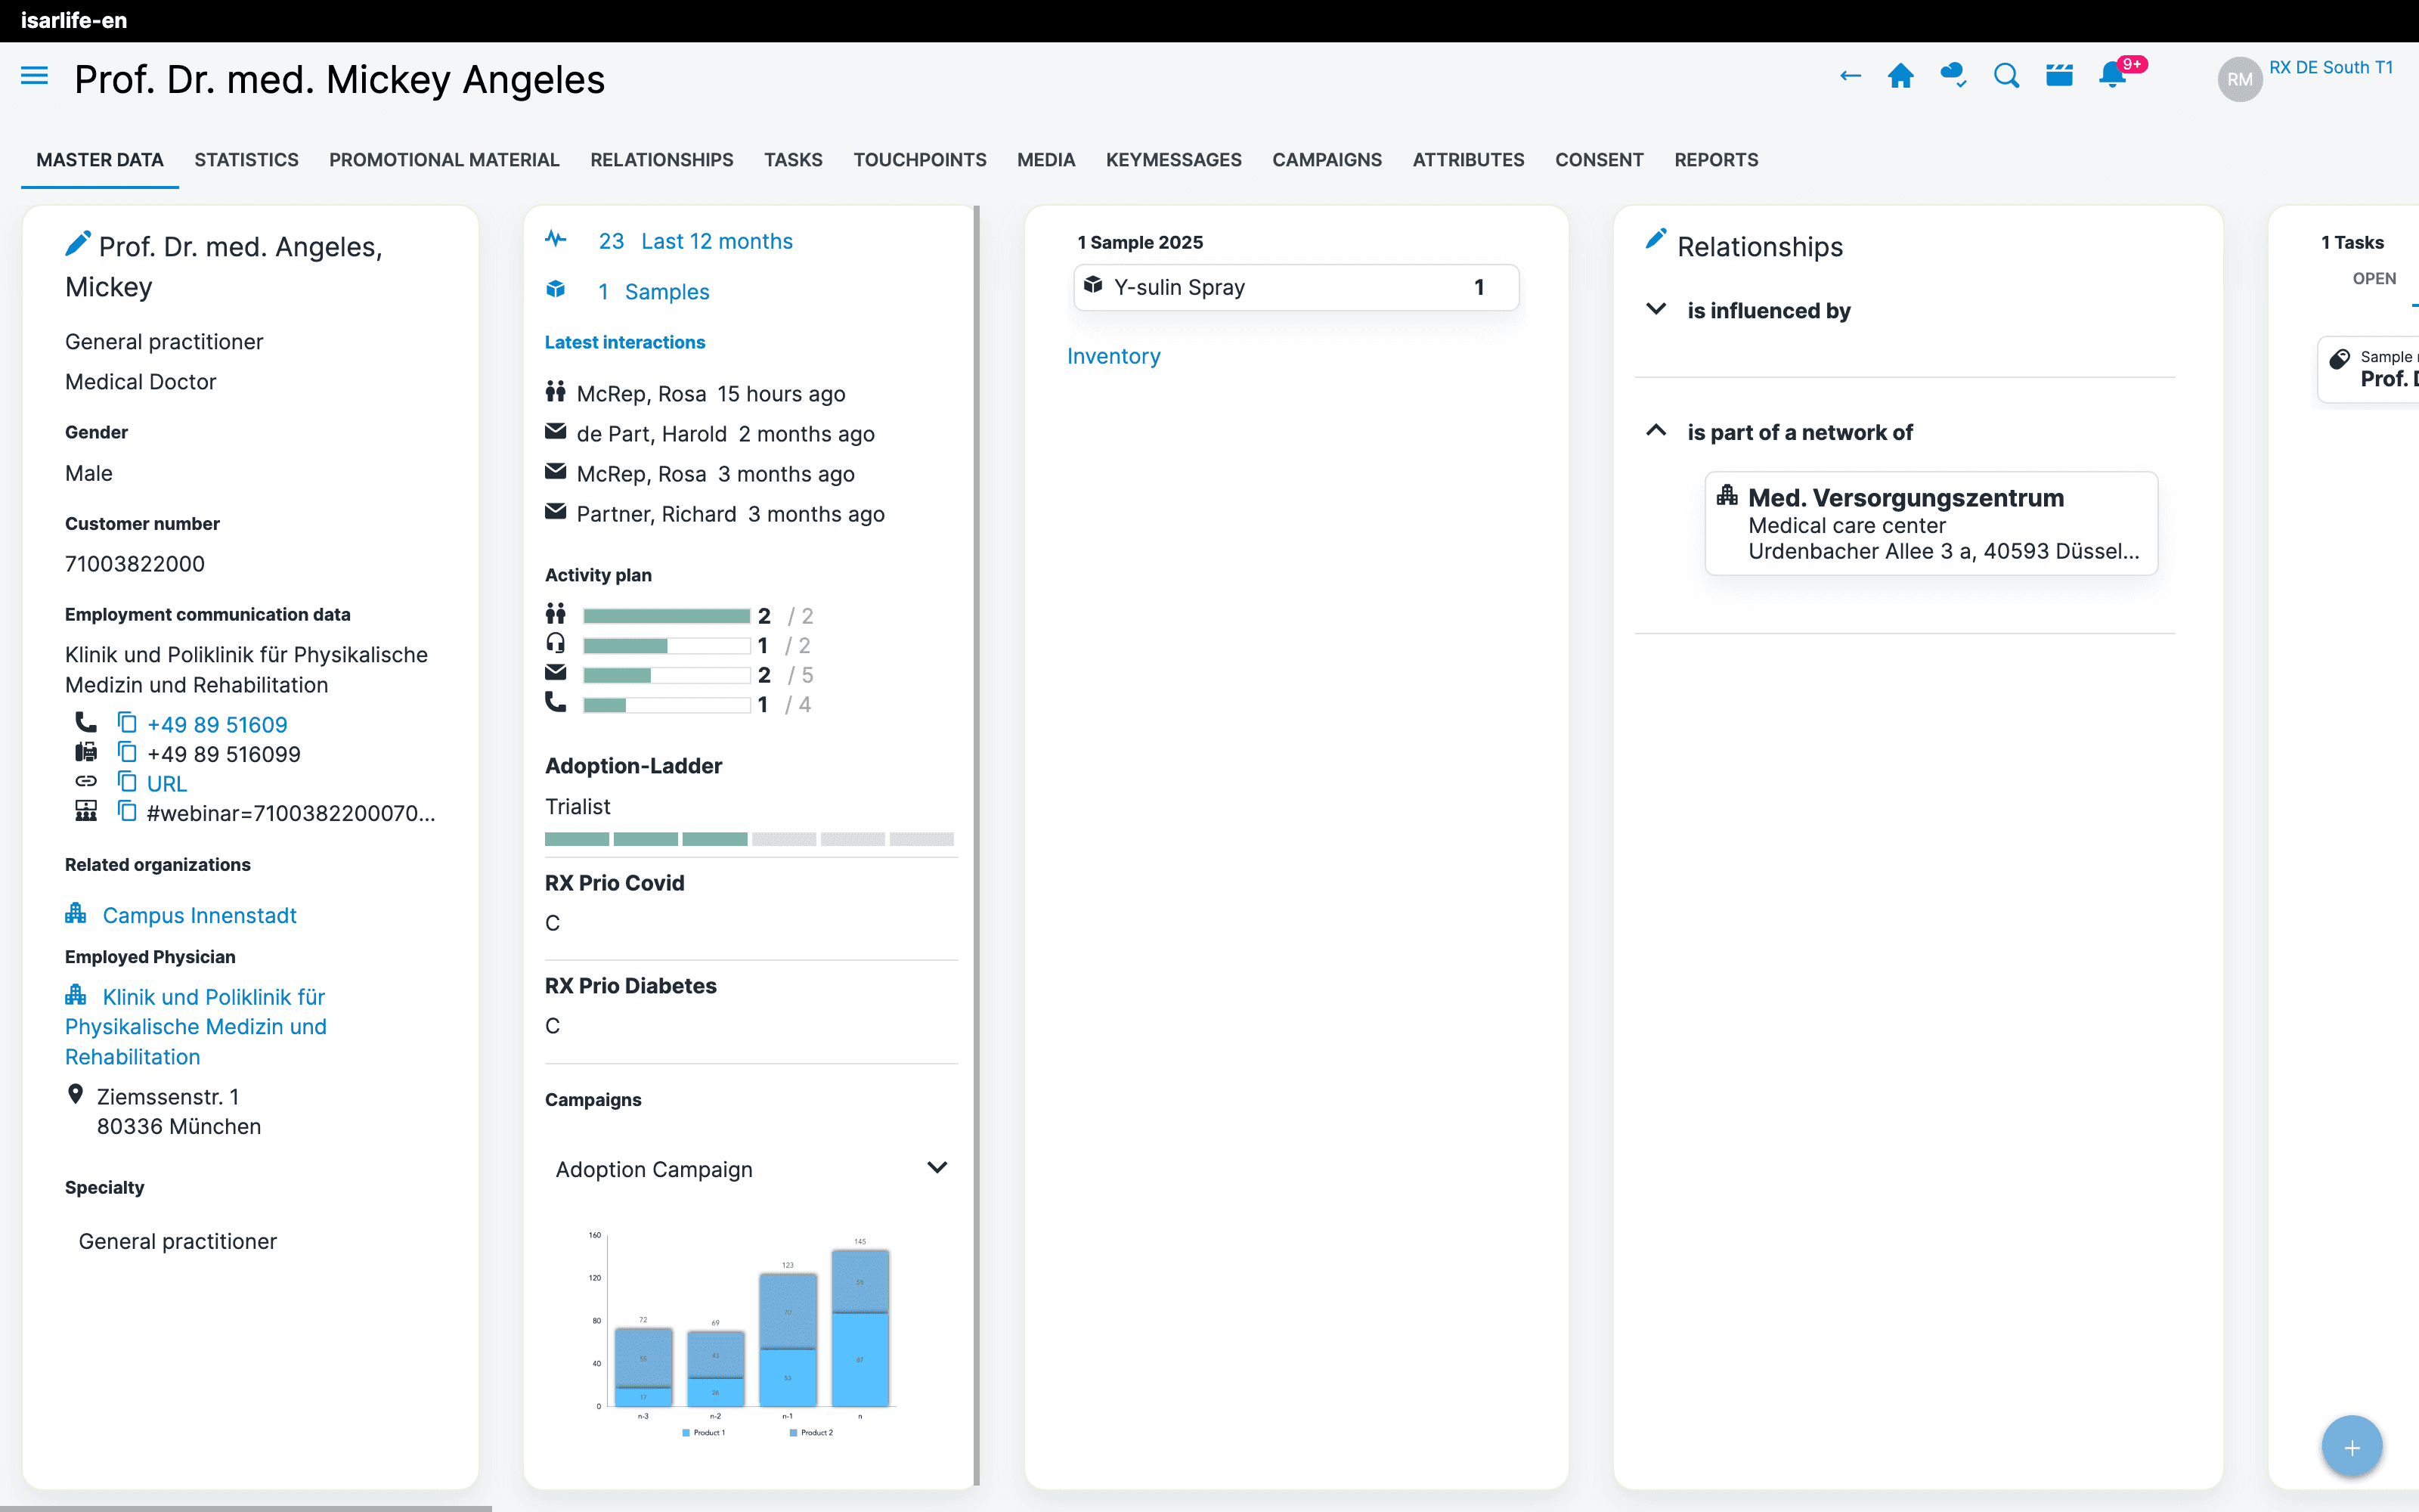
Task: Open the hamburger navigation menu
Action: click(34, 76)
